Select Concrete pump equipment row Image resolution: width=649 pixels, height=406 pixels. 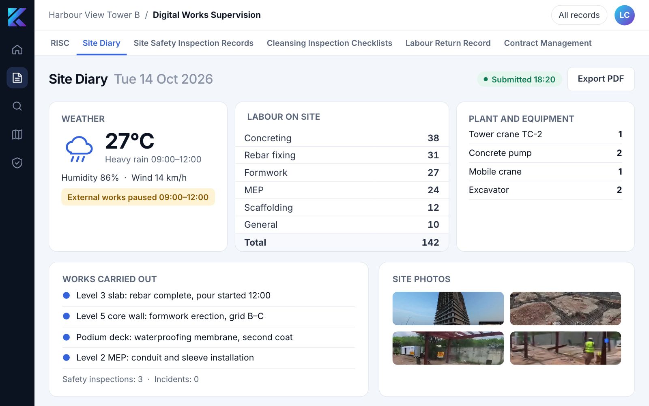pos(545,153)
